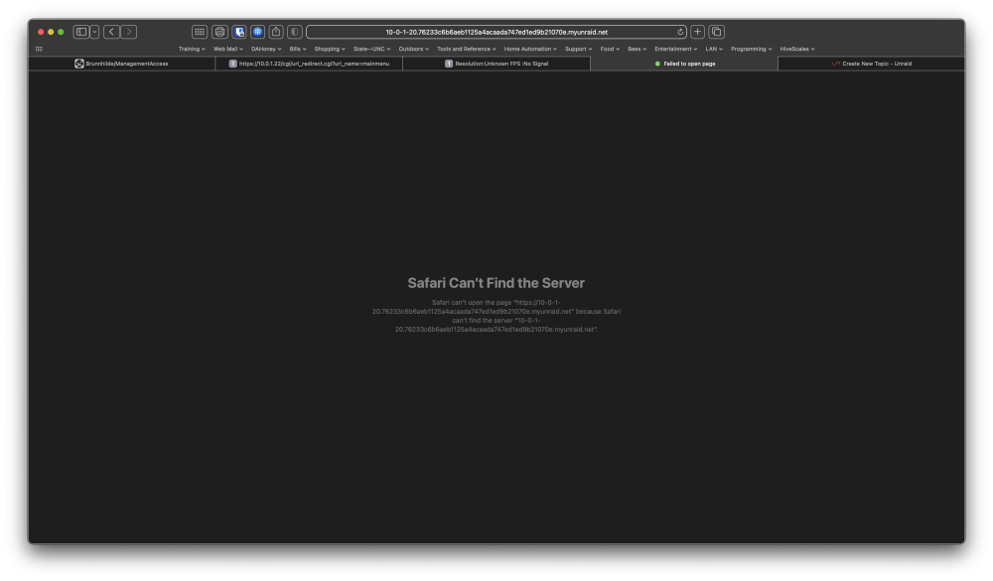Go back to previous page
993x581 pixels.
(x=111, y=32)
